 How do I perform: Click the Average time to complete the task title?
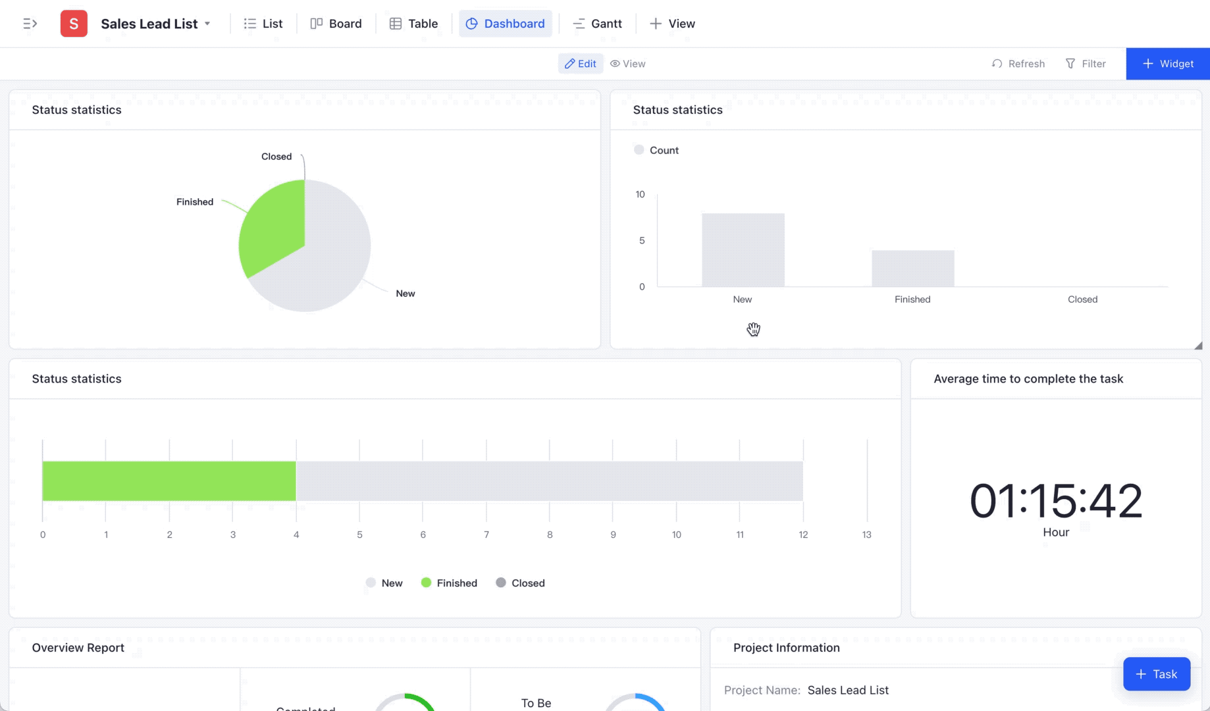point(1028,379)
